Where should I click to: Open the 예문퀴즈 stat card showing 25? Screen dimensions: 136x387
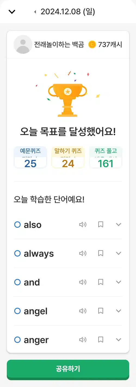point(30,158)
